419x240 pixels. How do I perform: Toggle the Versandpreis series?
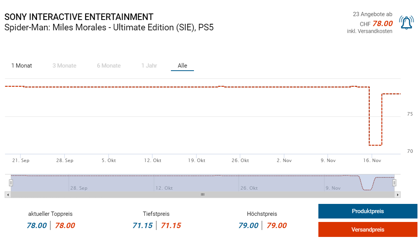click(368, 230)
